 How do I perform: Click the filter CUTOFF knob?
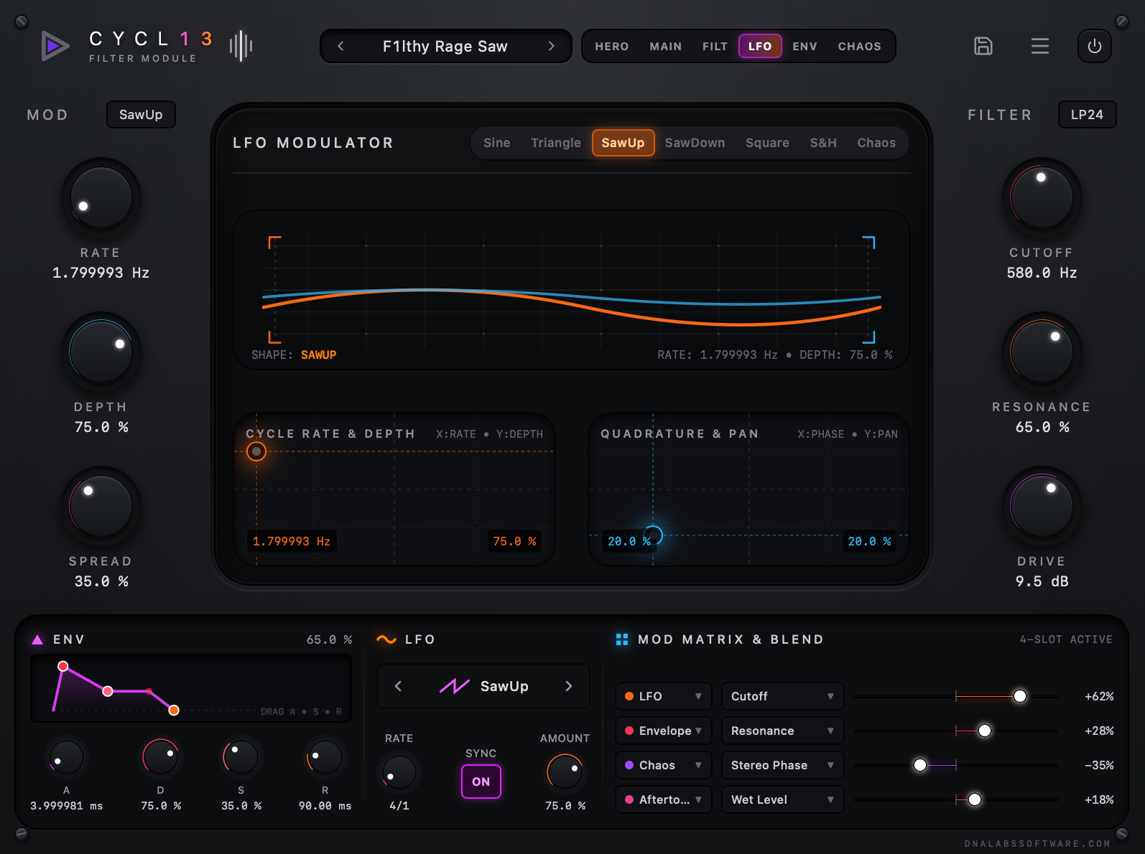click(1042, 197)
